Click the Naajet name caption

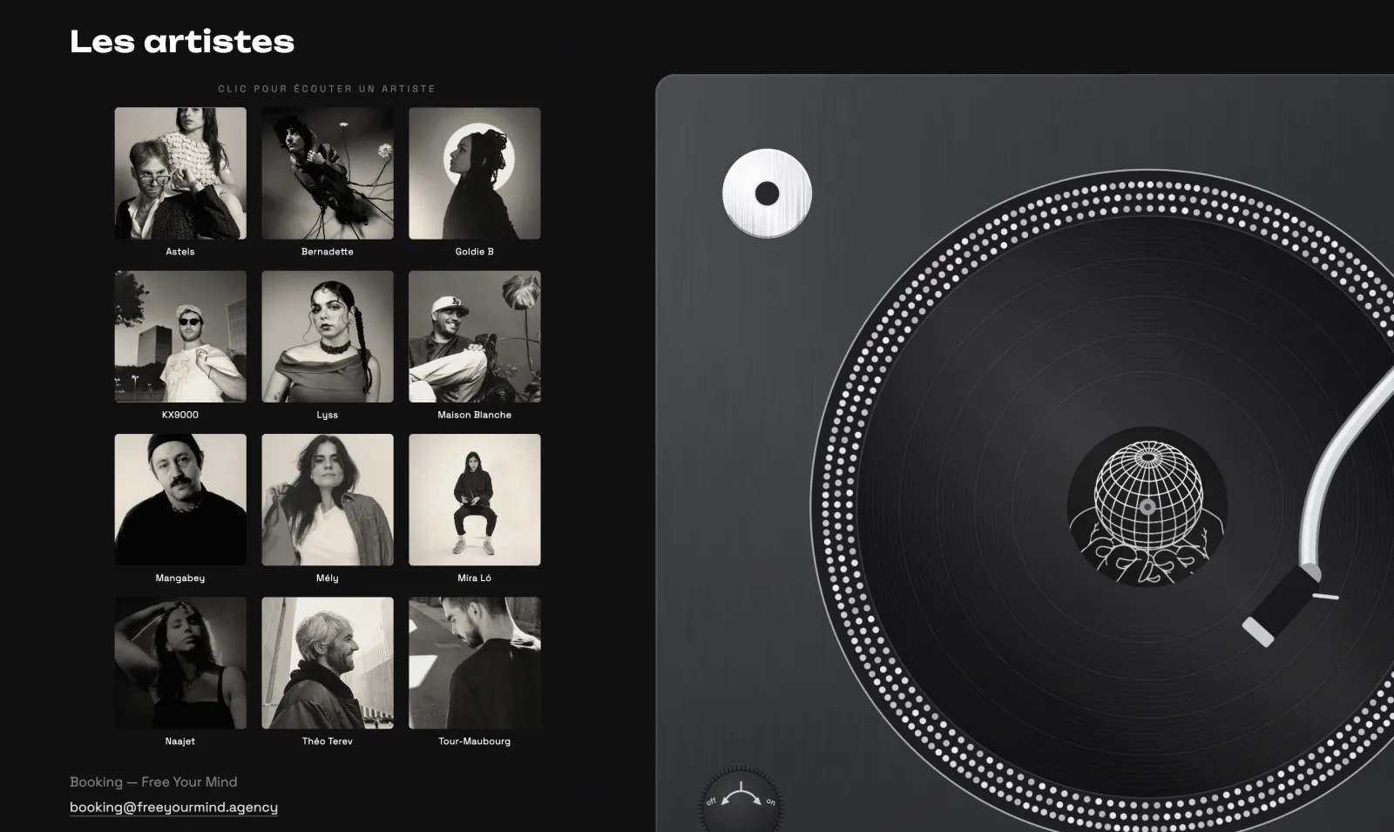pos(180,741)
